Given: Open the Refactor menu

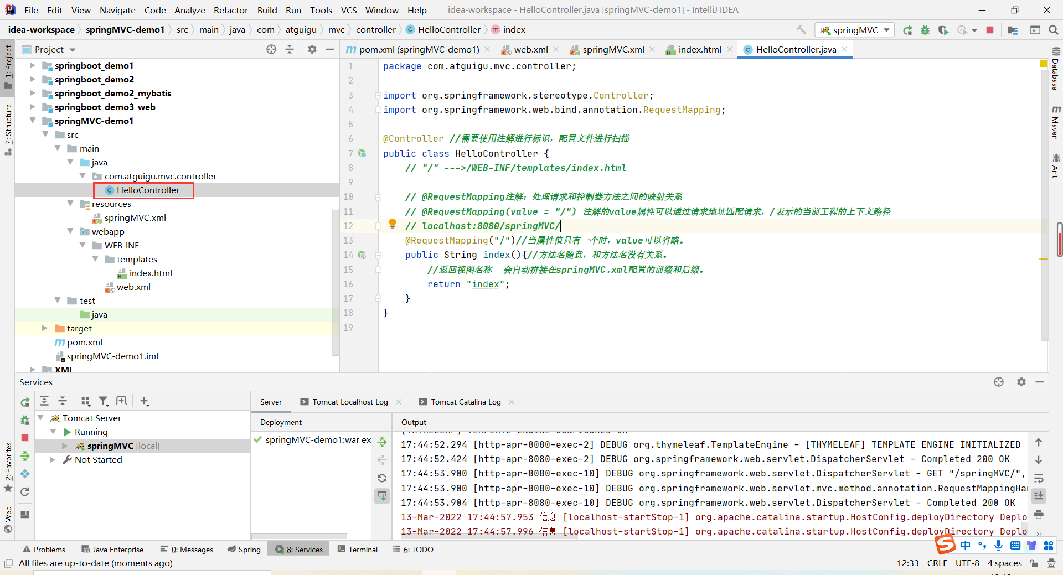Looking at the screenshot, I should tap(231, 10).
